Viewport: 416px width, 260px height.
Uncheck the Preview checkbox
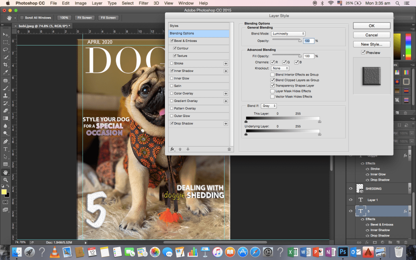pyautogui.click(x=363, y=52)
